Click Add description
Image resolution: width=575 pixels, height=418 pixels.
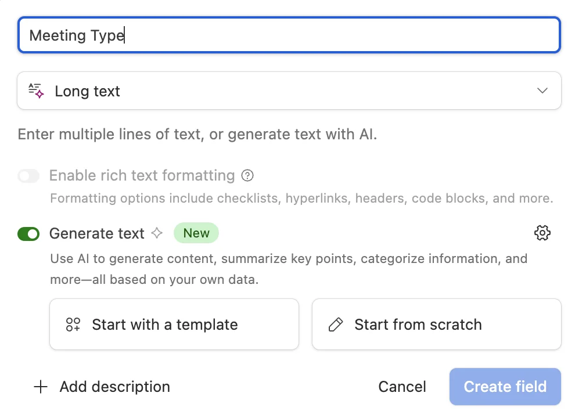tap(102, 387)
